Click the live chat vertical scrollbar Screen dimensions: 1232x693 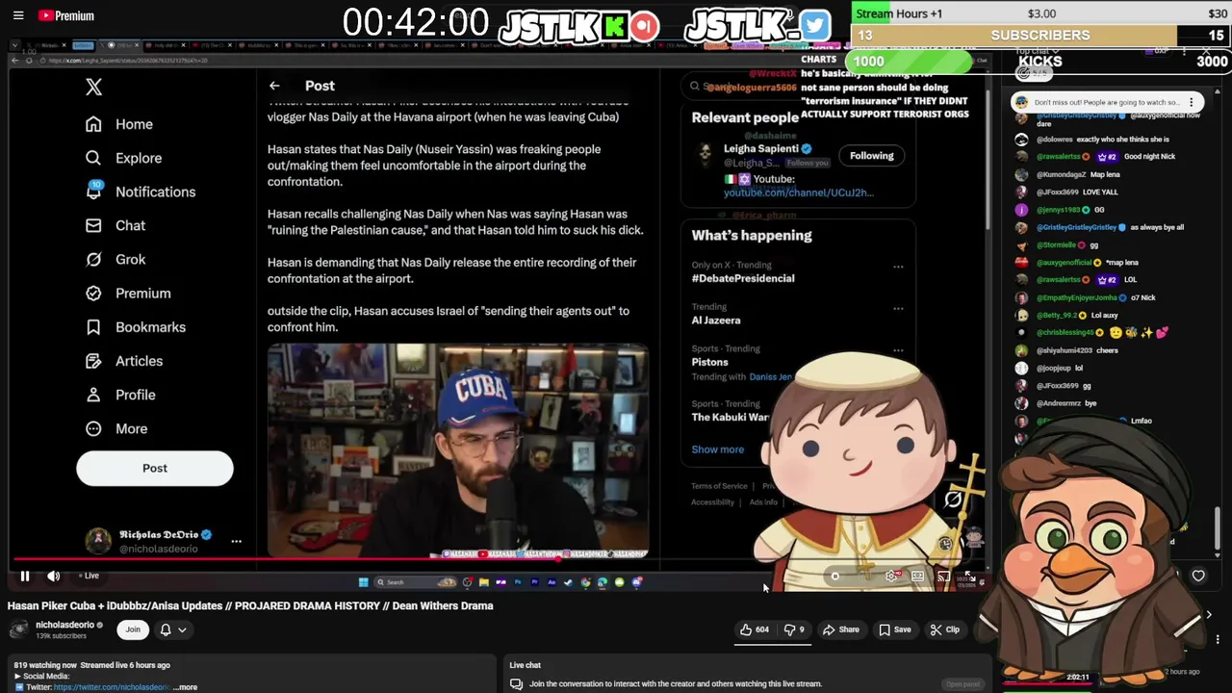click(x=1218, y=527)
